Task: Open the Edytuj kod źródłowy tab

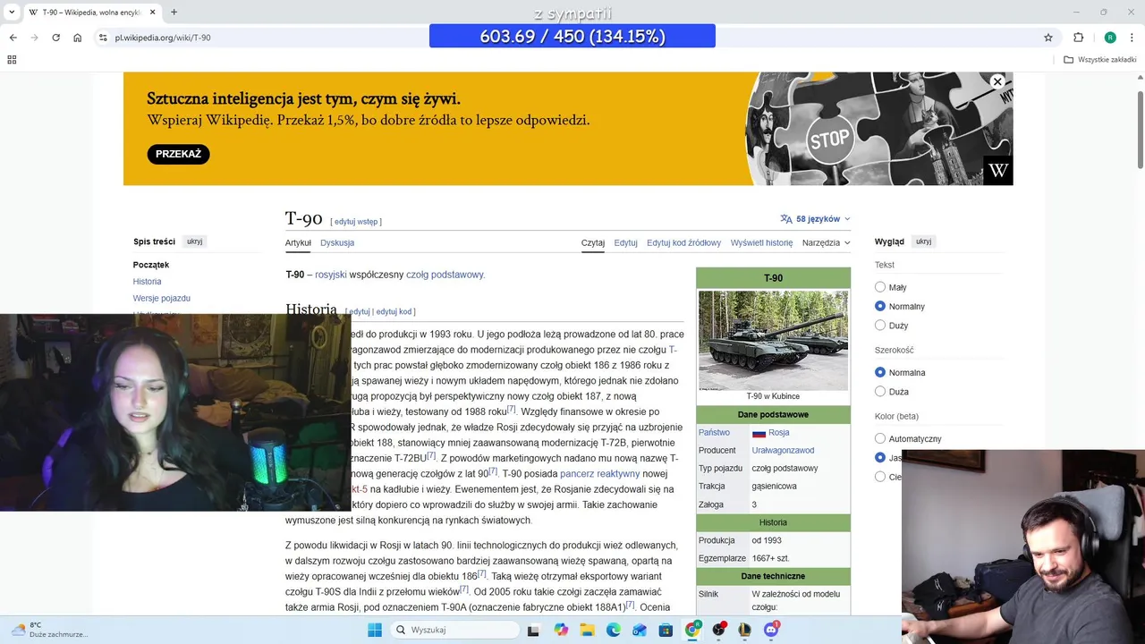Action: click(683, 242)
